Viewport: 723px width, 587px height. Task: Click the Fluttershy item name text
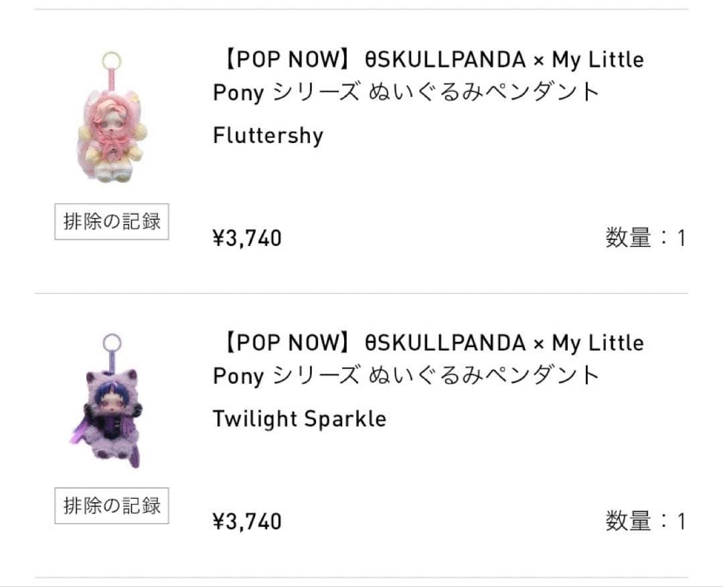[x=267, y=135]
